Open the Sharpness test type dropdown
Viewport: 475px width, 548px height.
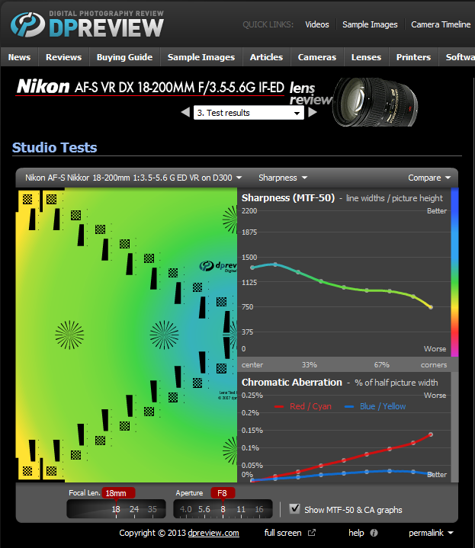283,178
